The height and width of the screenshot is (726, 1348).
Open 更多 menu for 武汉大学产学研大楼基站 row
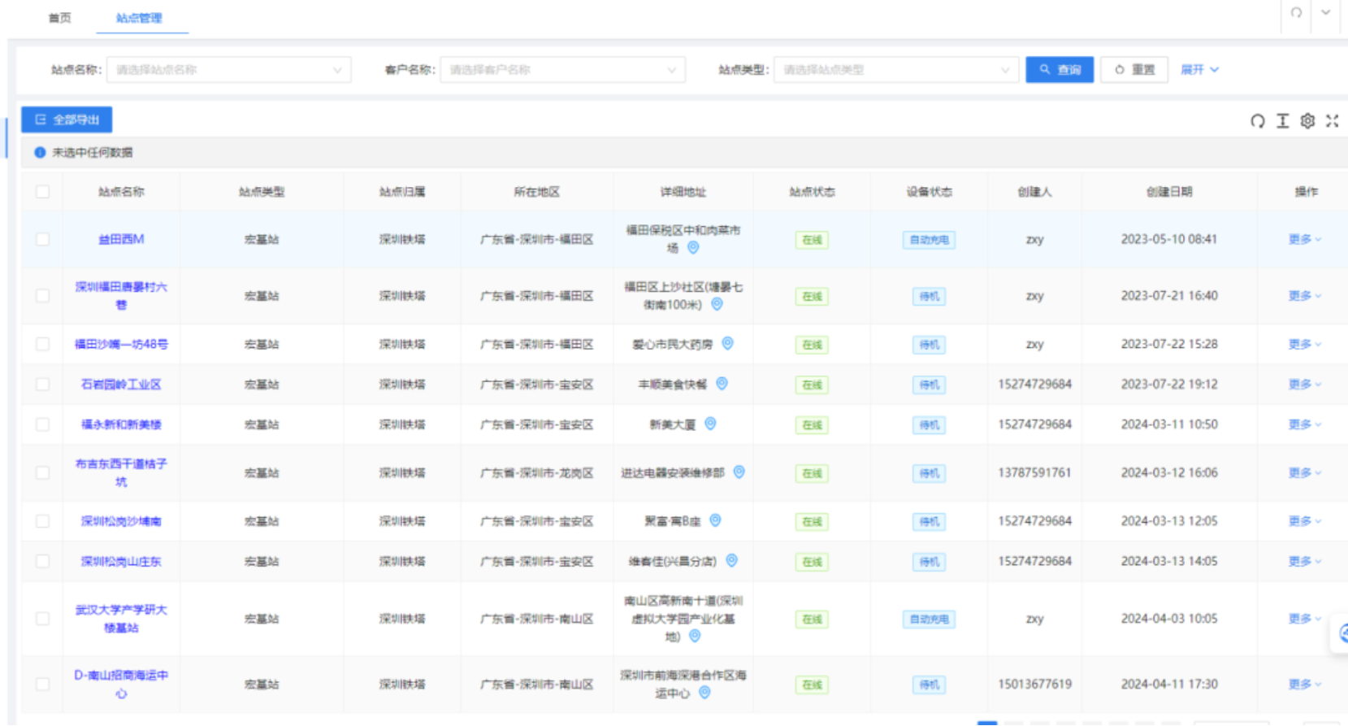(x=1305, y=619)
